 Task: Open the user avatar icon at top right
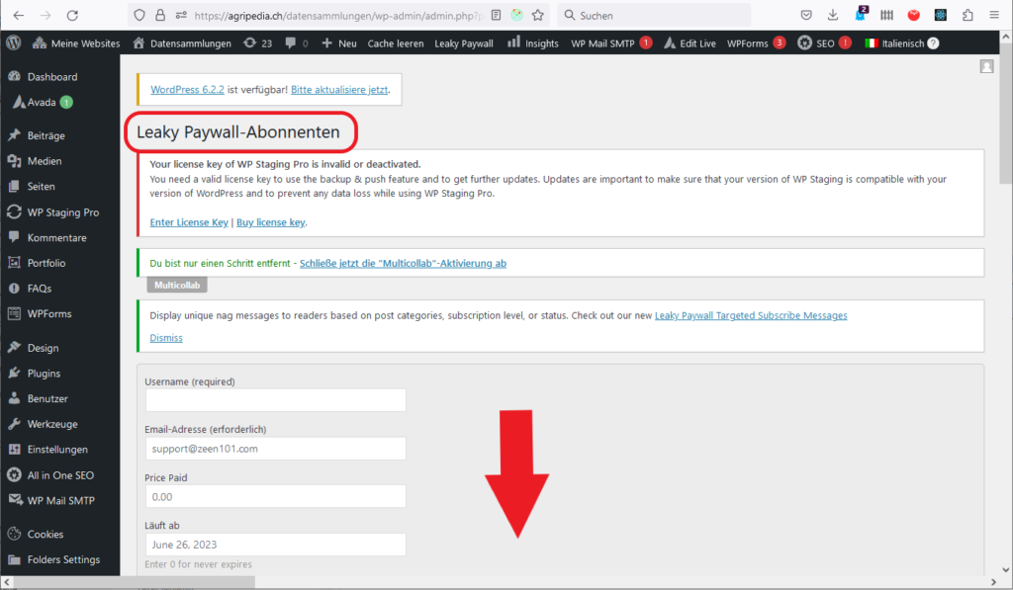[986, 66]
